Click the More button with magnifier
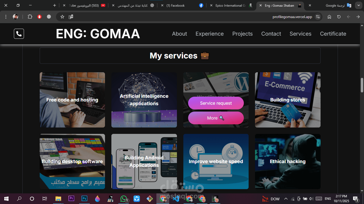Screen dimensions: 364x204 pos(216,118)
